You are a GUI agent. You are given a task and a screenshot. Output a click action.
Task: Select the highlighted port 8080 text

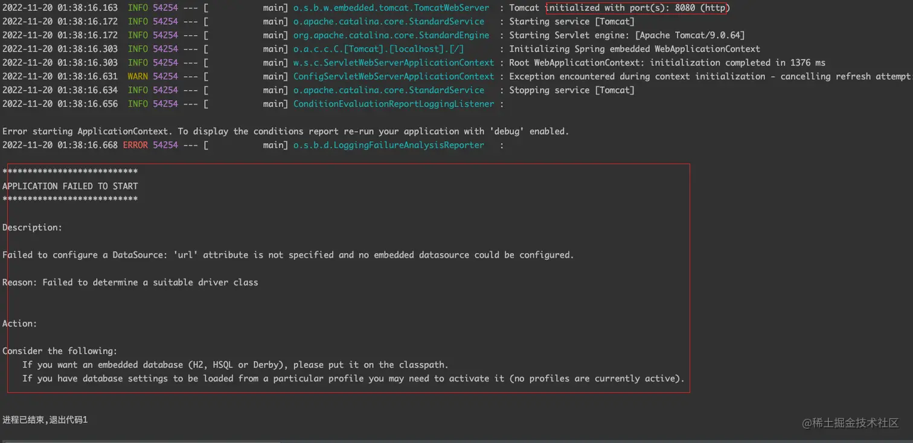pyautogui.click(x=637, y=8)
